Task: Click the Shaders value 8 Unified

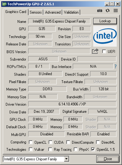Action: click(x=45, y=74)
